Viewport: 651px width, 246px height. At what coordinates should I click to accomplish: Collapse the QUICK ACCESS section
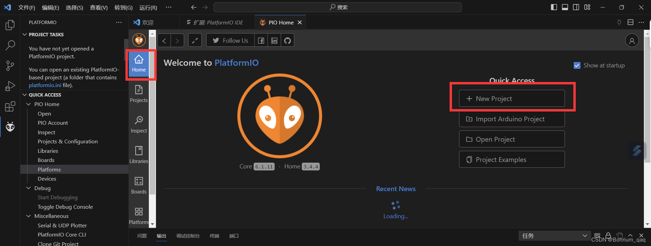pos(24,95)
